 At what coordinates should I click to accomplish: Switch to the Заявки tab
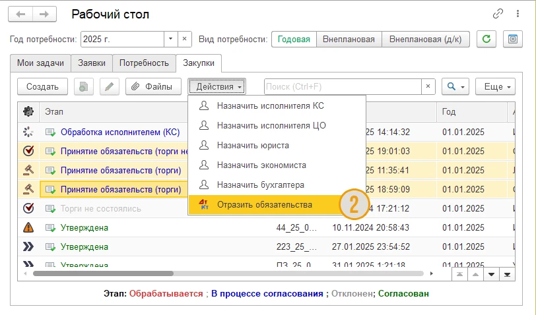tap(92, 63)
